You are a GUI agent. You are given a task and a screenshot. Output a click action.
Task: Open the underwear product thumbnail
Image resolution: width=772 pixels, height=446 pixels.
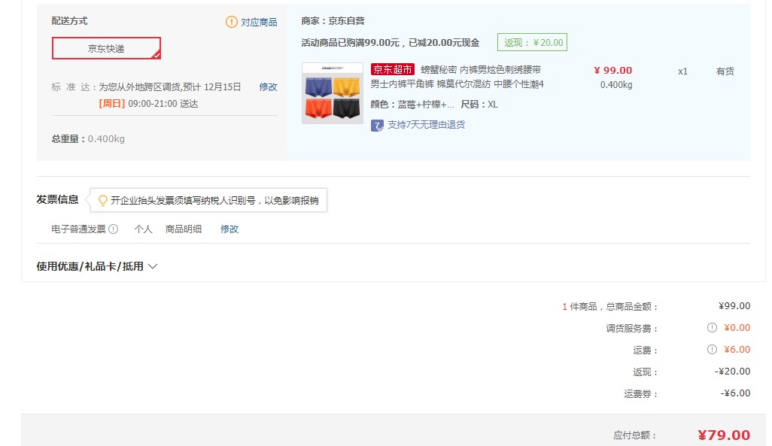click(333, 93)
